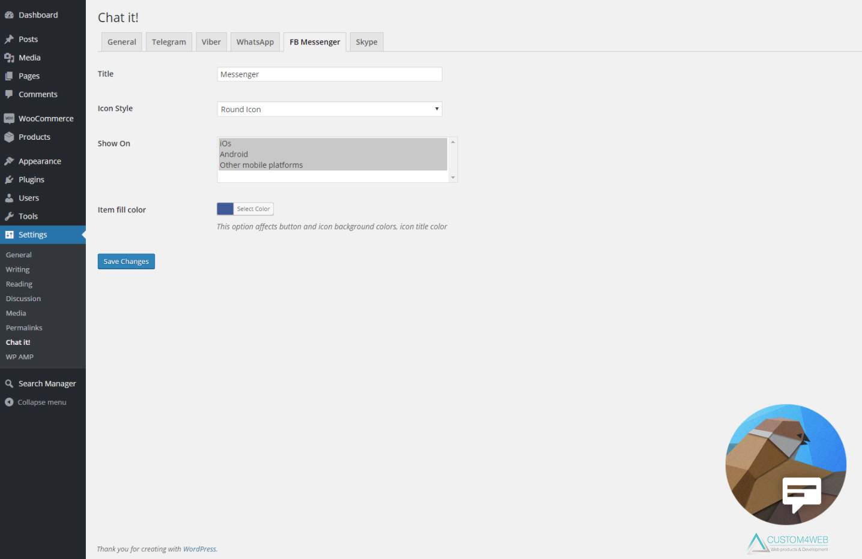Screen dimensions: 862x559
Task: Click the Save Changes button
Action: coord(126,262)
